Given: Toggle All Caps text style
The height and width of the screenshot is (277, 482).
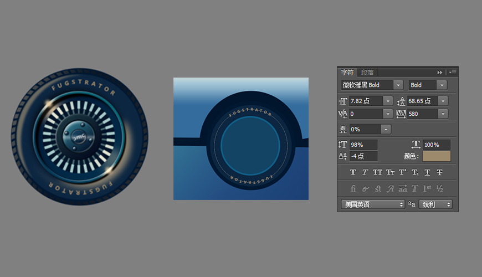Looking at the screenshot, I should (377, 172).
